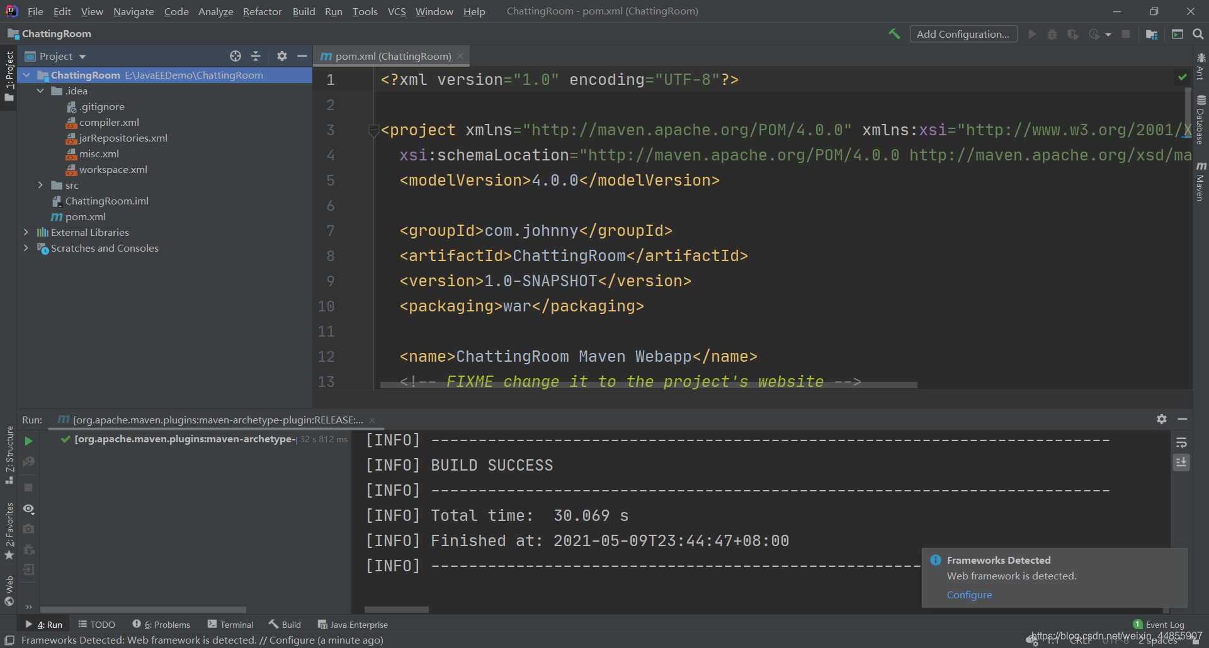Click Configure link in Frameworks Detected popup
Screen dimensions: 1209x648
(969, 595)
